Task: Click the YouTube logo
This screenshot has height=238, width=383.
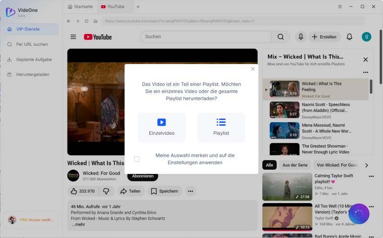Action: 98,37
